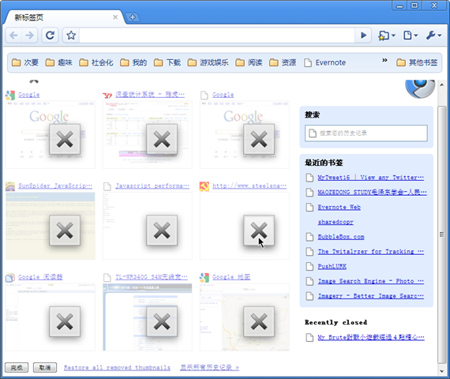Open the MyTweet16 recent bookmark
The height and width of the screenshot is (379, 450).
click(x=370, y=178)
